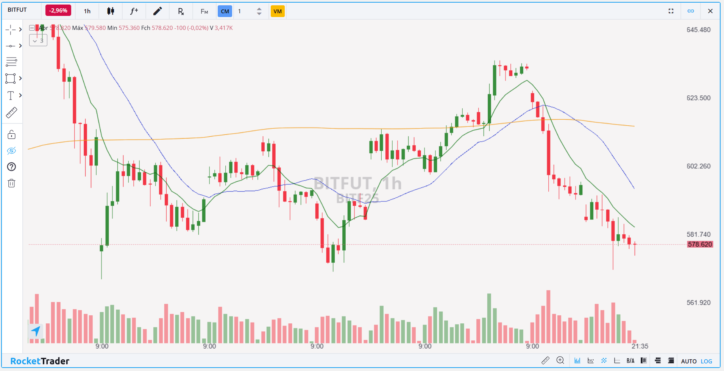Expand the indicators list showing 3
Screen dimensions: 724x371
(x=38, y=41)
